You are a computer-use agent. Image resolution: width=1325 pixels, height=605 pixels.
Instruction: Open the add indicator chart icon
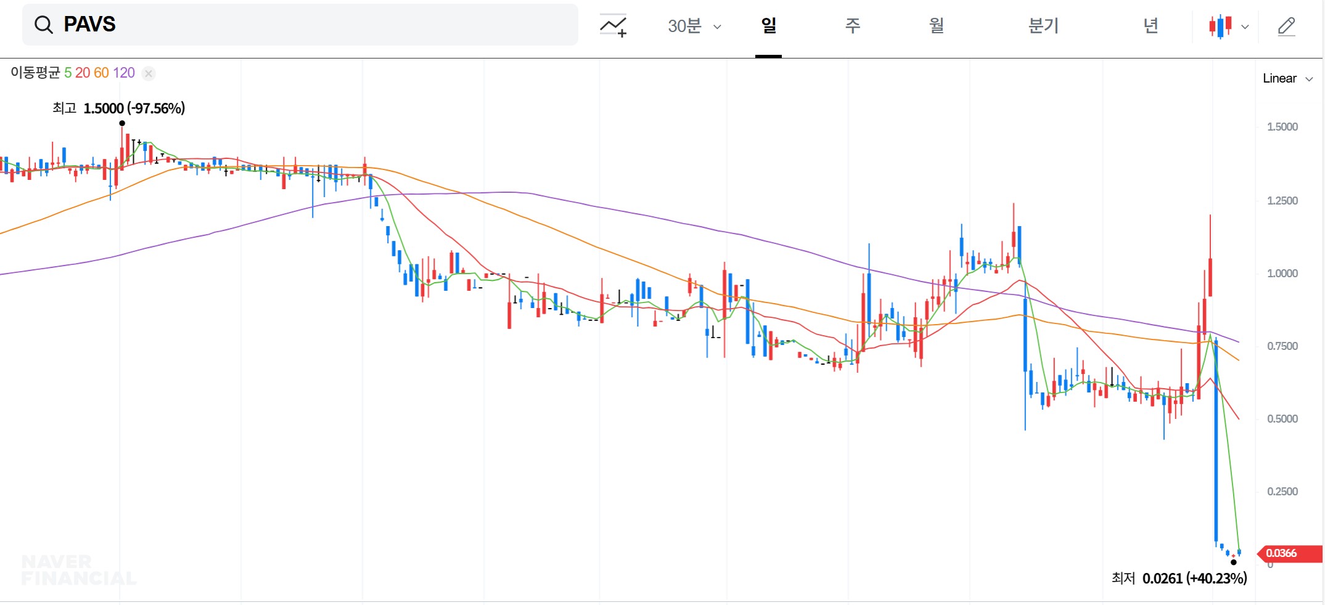tap(613, 26)
